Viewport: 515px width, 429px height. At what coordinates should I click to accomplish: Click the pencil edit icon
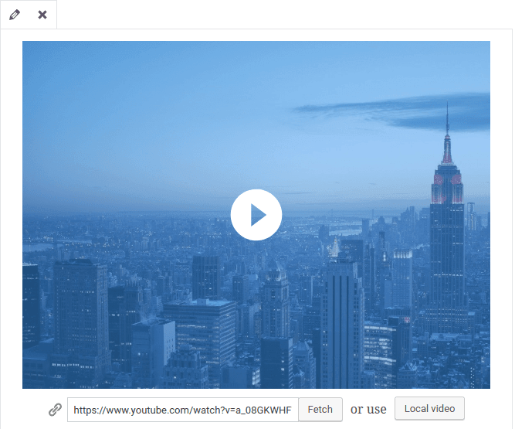(x=15, y=15)
